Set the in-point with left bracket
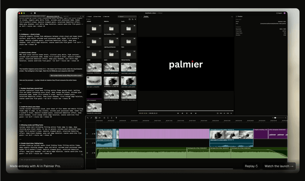This screenshot has height=181, width=305. pyautogui.click(x=108, y=118)
